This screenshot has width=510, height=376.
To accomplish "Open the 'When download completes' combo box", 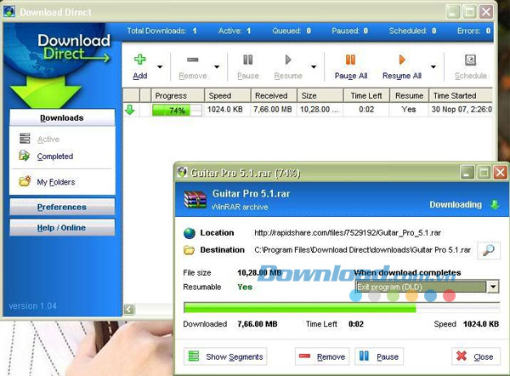I will coord(427,287).
